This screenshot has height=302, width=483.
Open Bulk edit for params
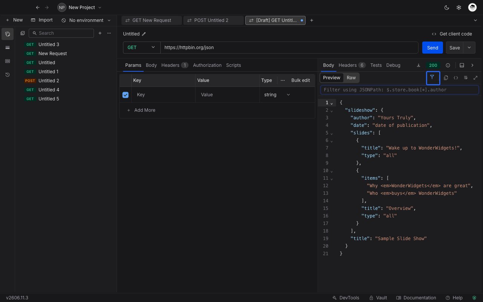pos(301,80)
